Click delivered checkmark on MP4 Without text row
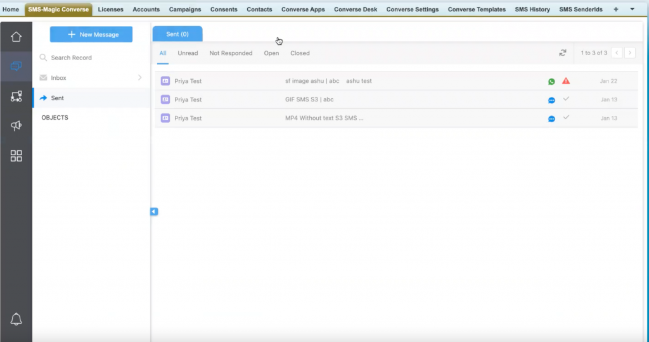The height and width of the screenshot is (342, 649). (566, 117)
